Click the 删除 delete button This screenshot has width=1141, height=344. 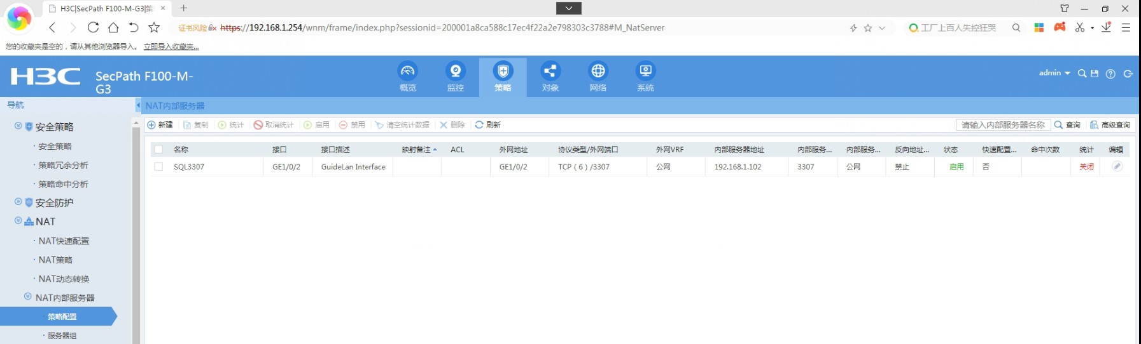[452, 125]
